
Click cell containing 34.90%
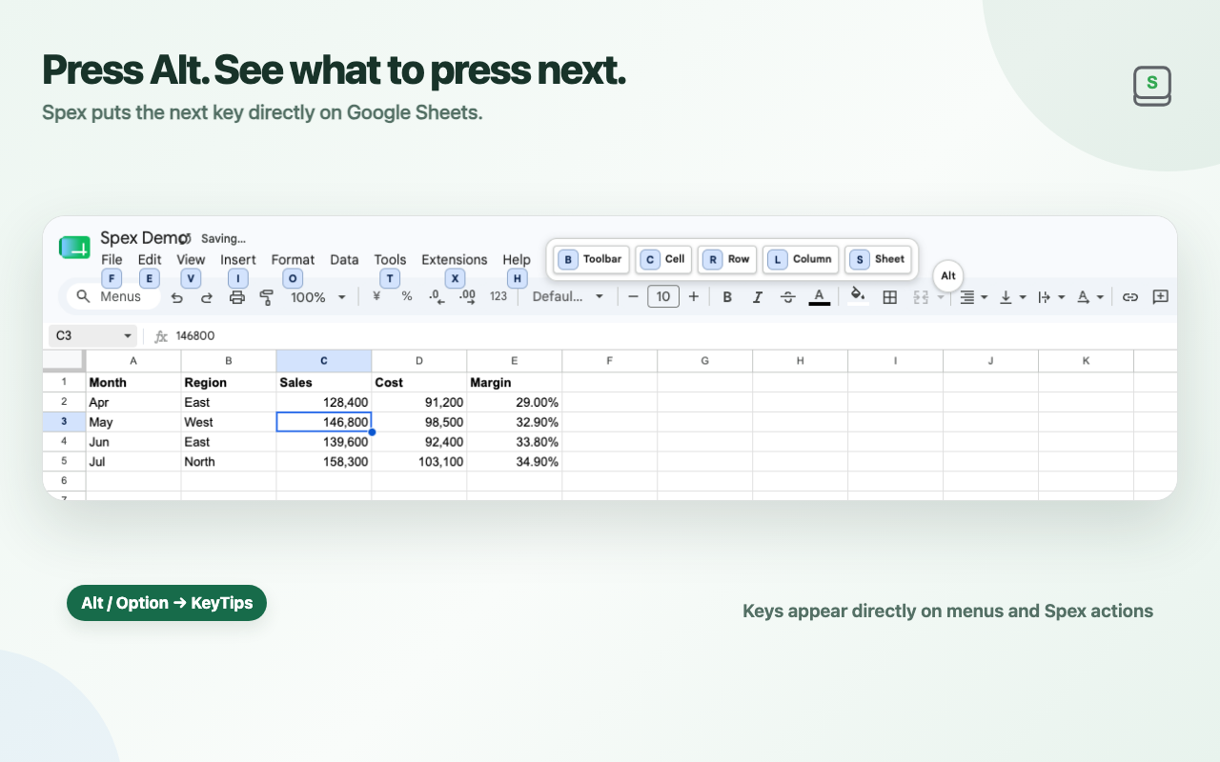pos(515,462)
